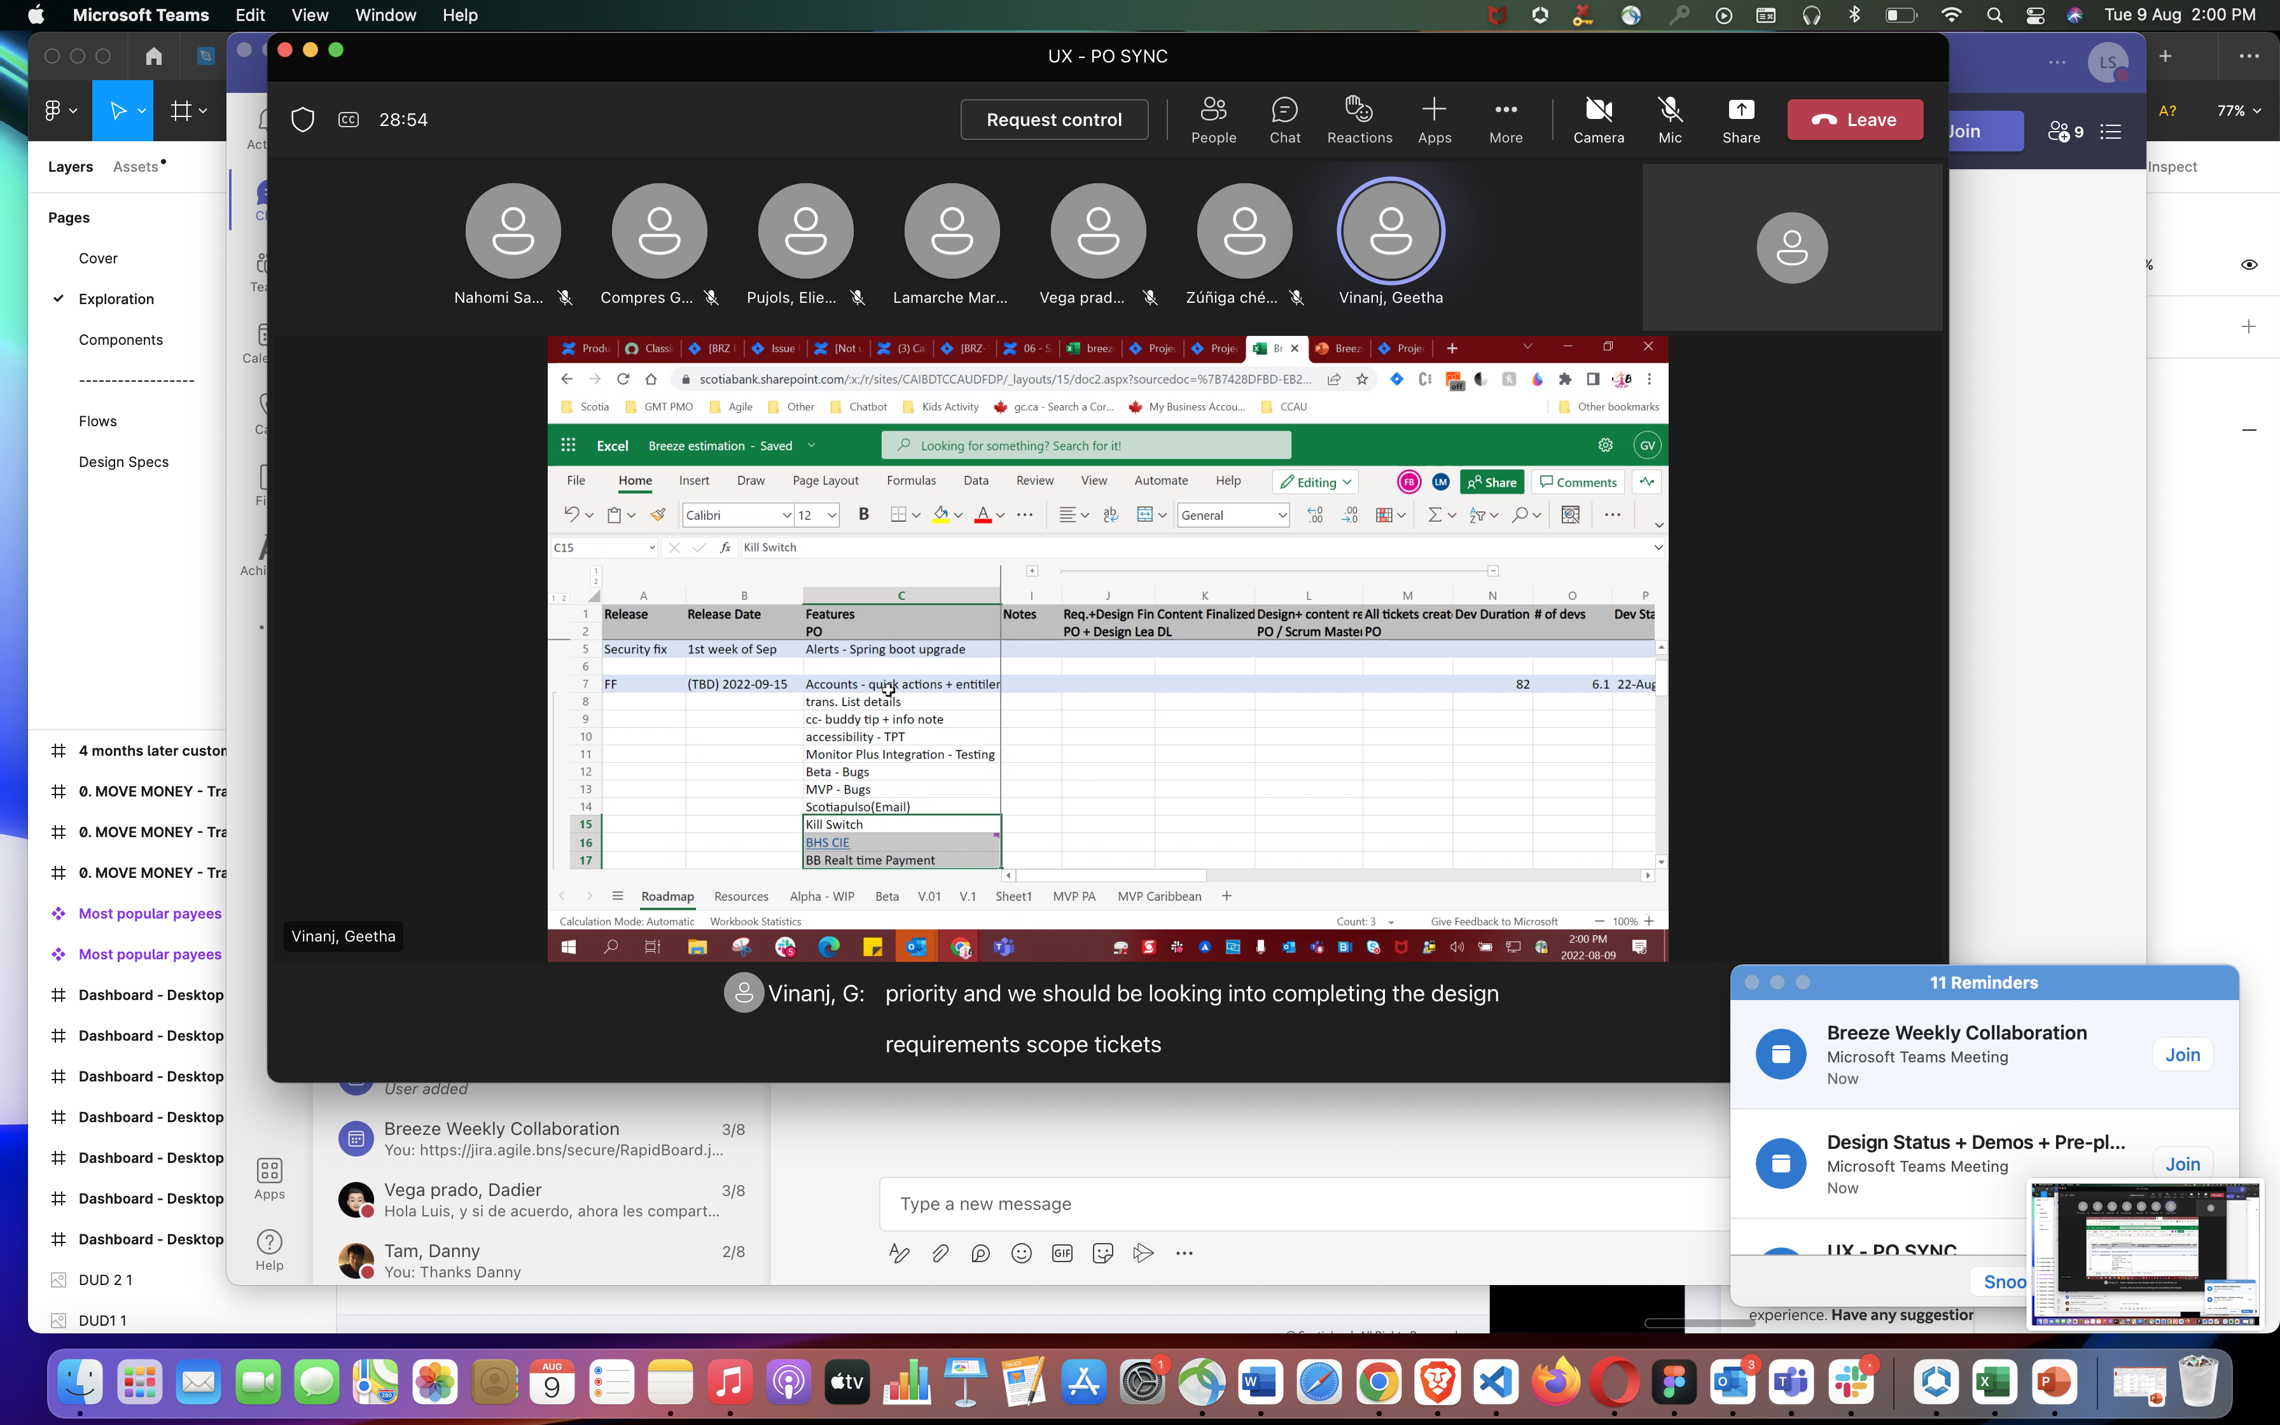Screen dimensions: 2280x1425
Task: Click Request control button
Action: [x=1053, y=120]
